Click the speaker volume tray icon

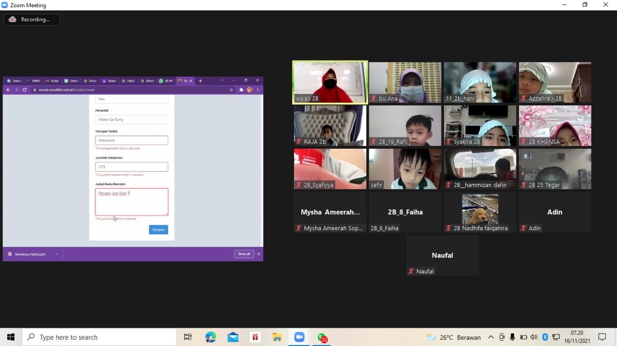tap(534, 337)
